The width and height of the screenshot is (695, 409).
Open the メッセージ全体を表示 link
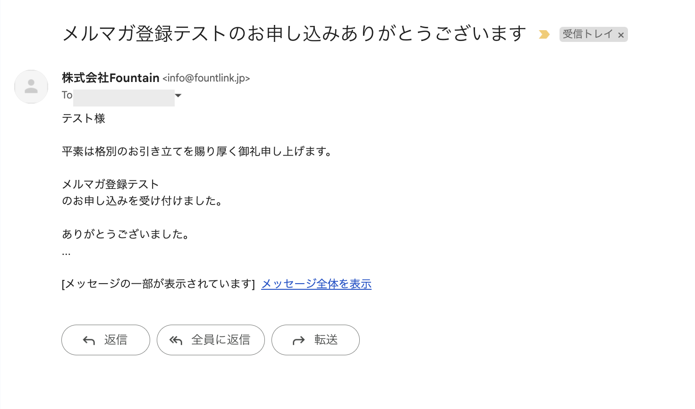pyautogui.click(x=316, y=284)
